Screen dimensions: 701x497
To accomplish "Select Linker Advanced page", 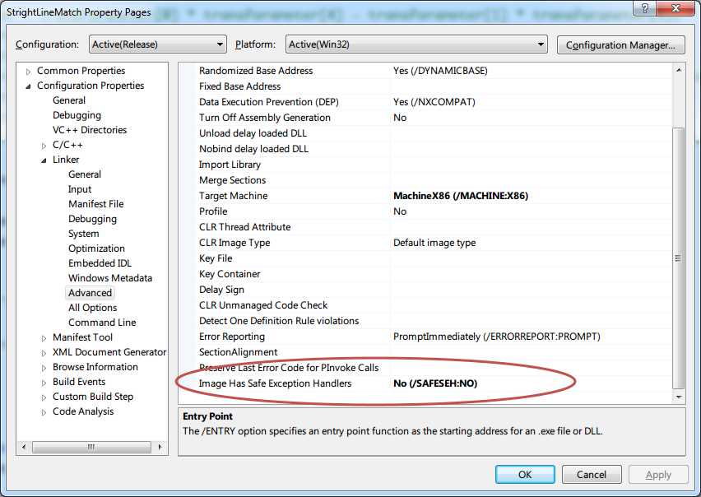I will tap(90, 293).
